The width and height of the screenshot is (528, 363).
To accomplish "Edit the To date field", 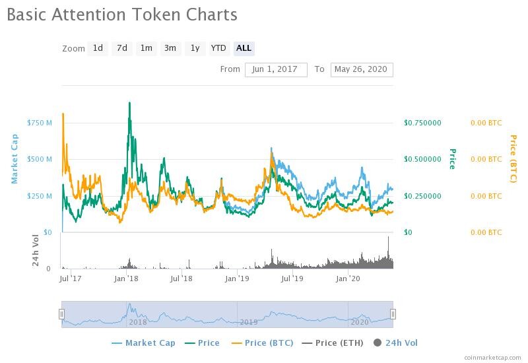I will click(362, 70).
